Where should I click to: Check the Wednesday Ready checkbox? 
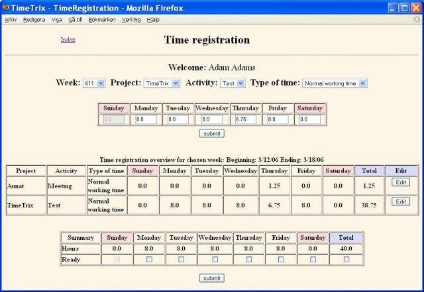tap(215, 260)
